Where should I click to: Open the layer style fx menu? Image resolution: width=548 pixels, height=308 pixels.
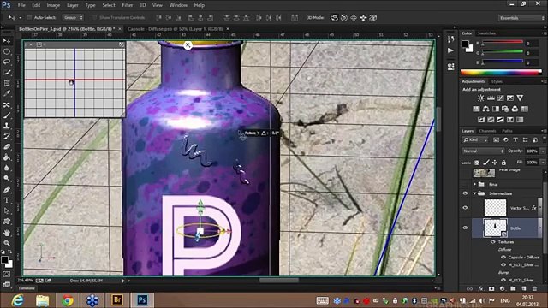click(480, 288)
